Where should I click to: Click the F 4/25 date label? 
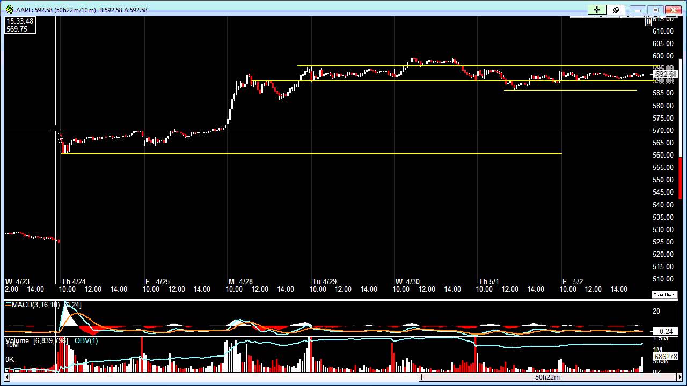[157, 281]
